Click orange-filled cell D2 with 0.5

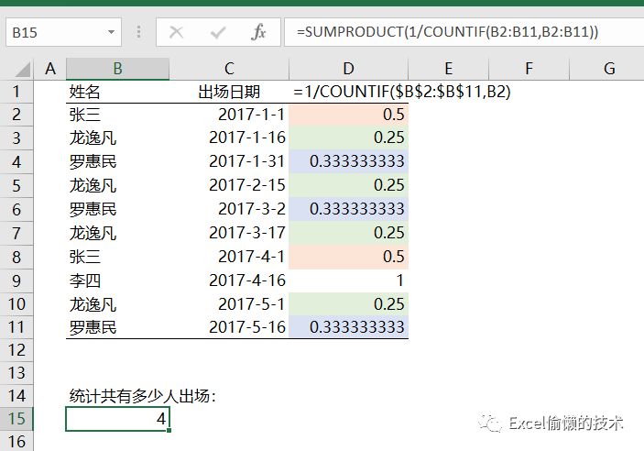348,115
